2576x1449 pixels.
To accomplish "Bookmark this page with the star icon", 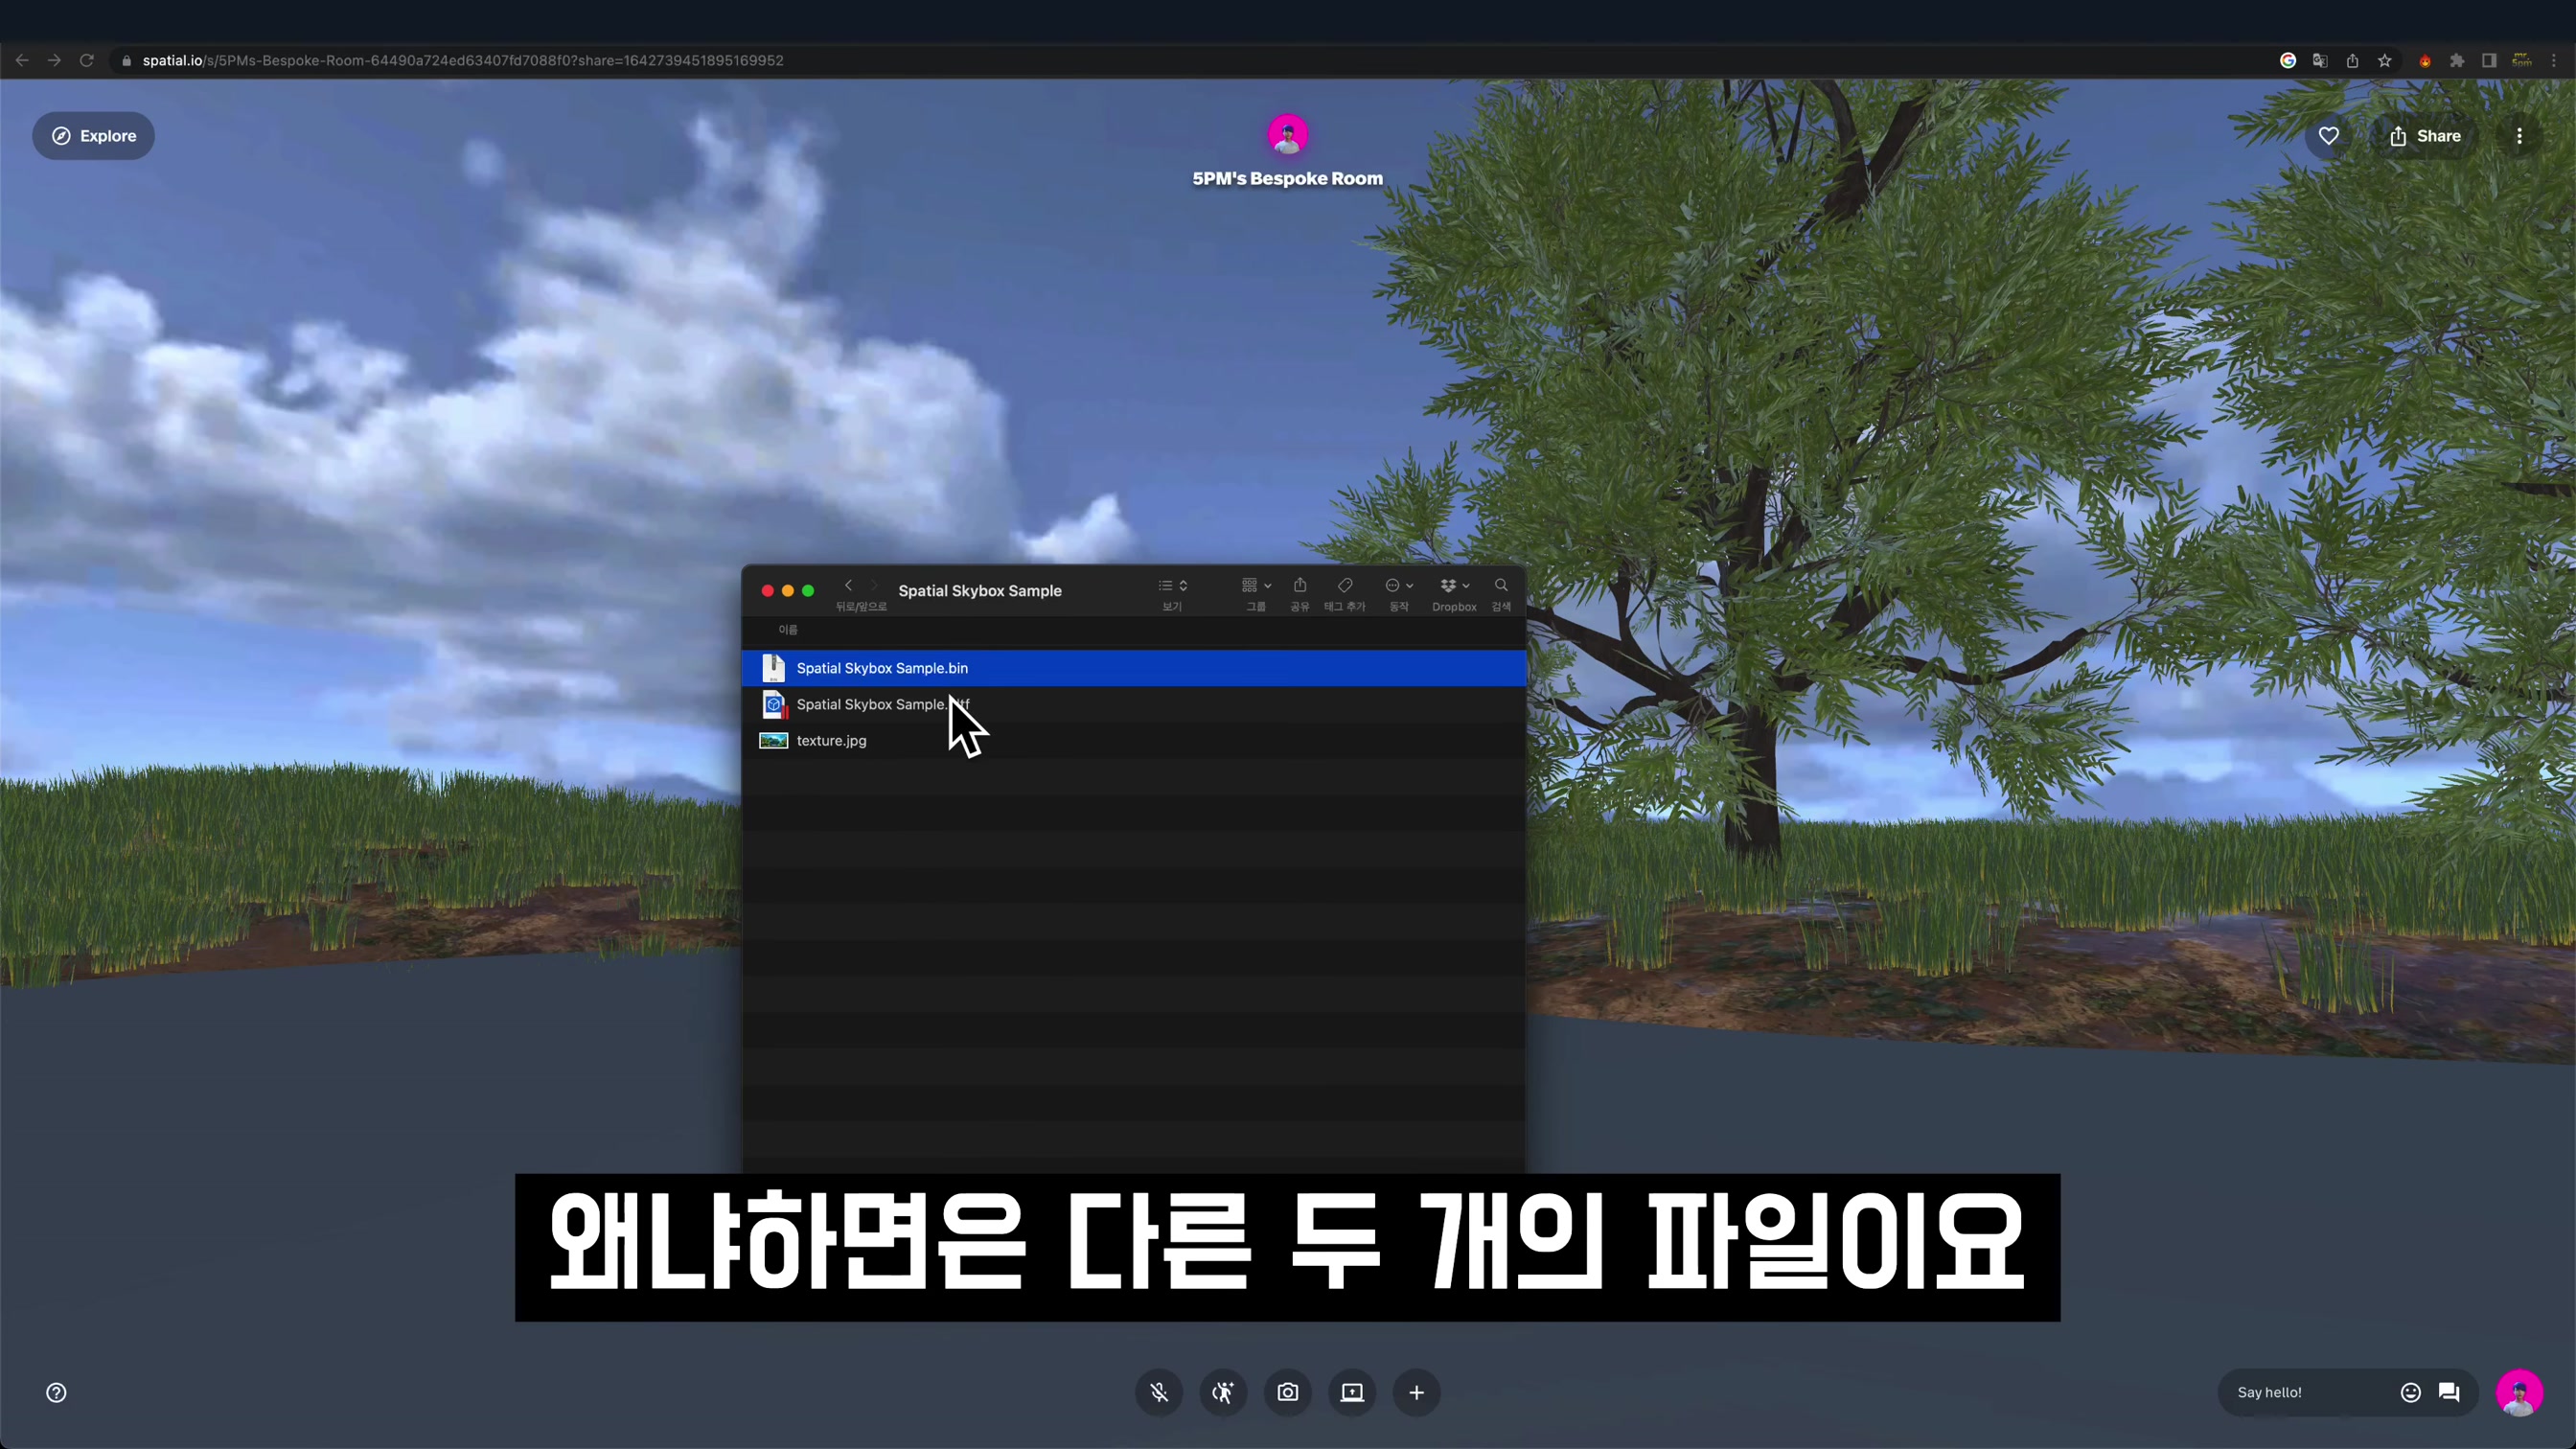I will click(2385, 60).
